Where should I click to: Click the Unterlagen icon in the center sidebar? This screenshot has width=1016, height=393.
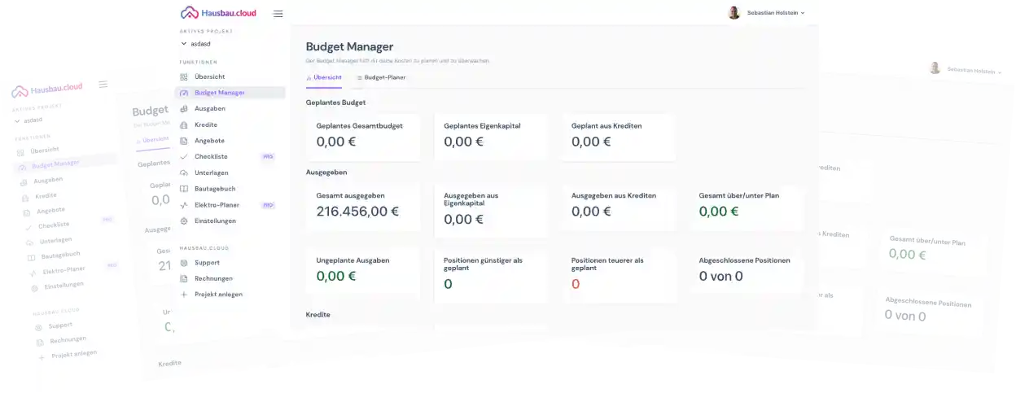coord(184,172)
